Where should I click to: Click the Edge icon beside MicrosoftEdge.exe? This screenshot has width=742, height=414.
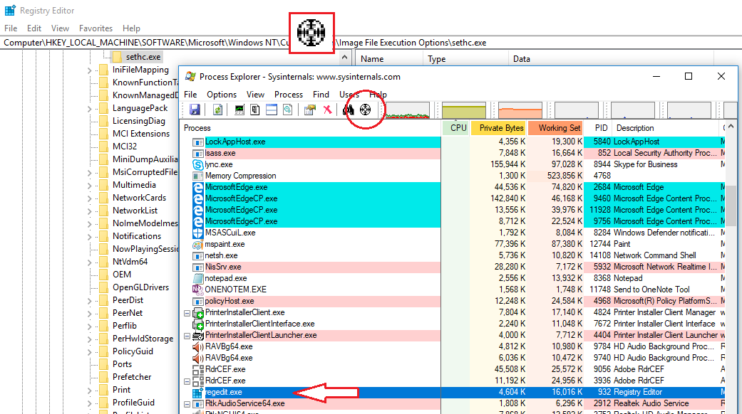[198, 187]
